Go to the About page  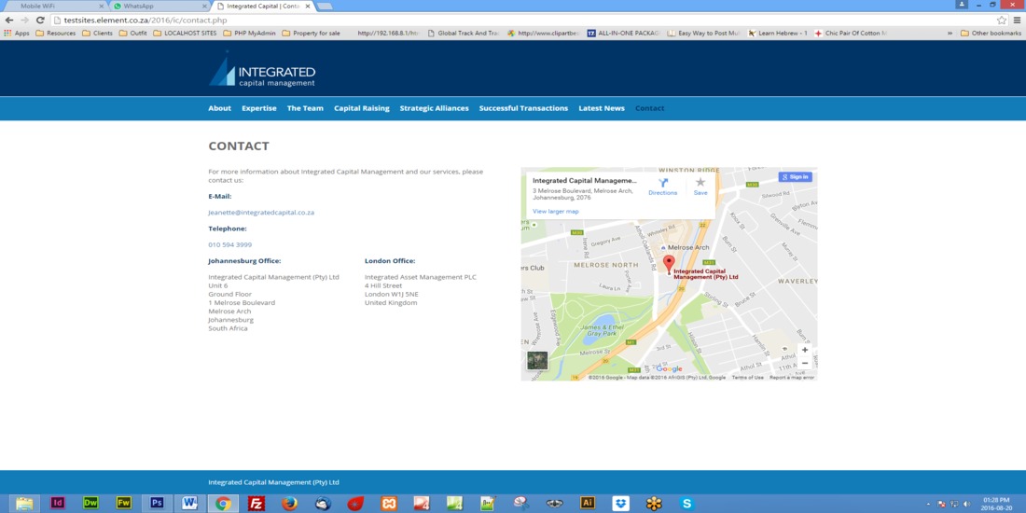tap(220, 108)
